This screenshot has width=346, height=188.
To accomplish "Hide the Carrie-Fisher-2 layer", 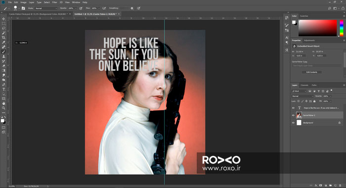I will click(293, 115).
